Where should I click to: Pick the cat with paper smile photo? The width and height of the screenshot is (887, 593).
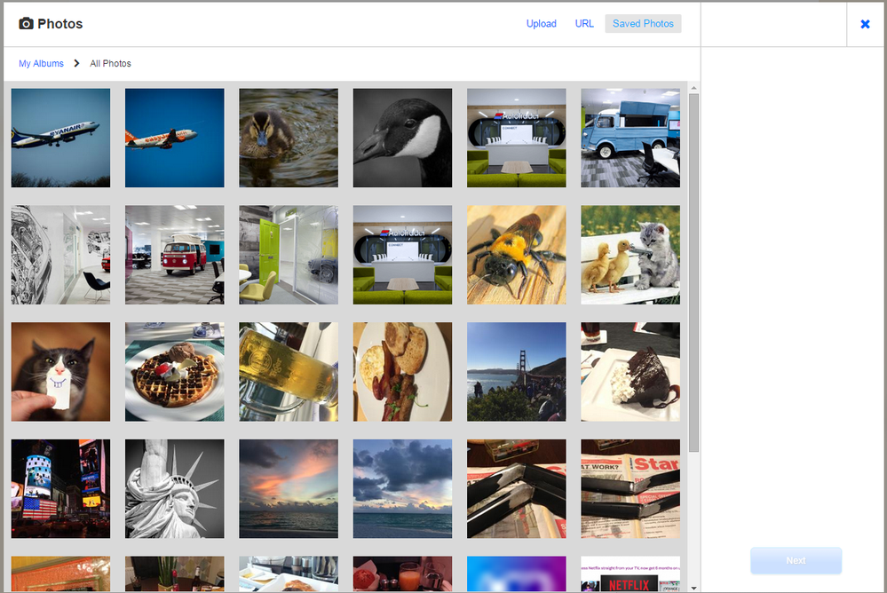pos(60,372)
